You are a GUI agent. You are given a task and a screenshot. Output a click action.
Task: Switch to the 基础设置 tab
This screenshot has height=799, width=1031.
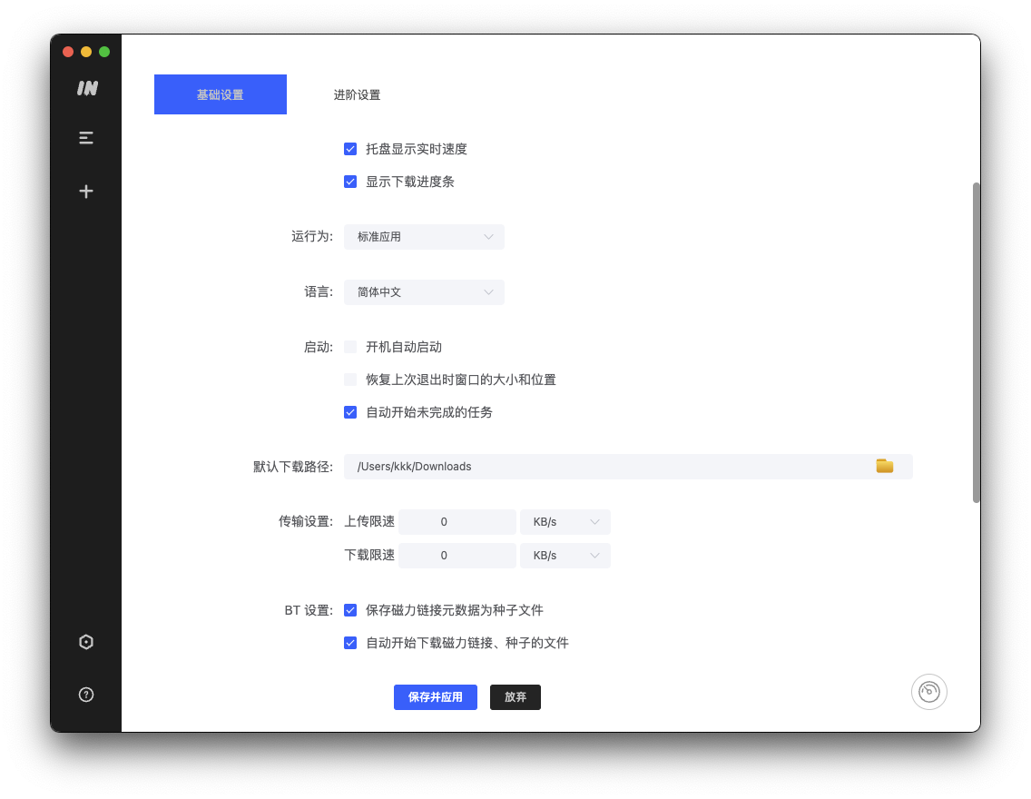(221, 94)
